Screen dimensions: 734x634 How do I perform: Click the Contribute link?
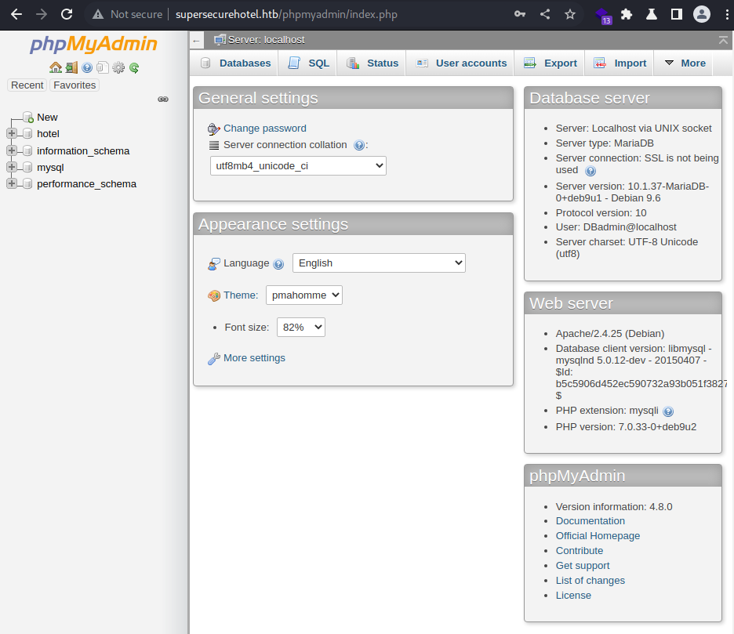click(x=579, y=551)
